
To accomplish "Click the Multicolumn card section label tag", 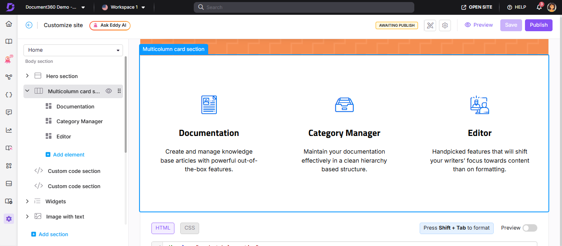I will [x=174, y=49].
